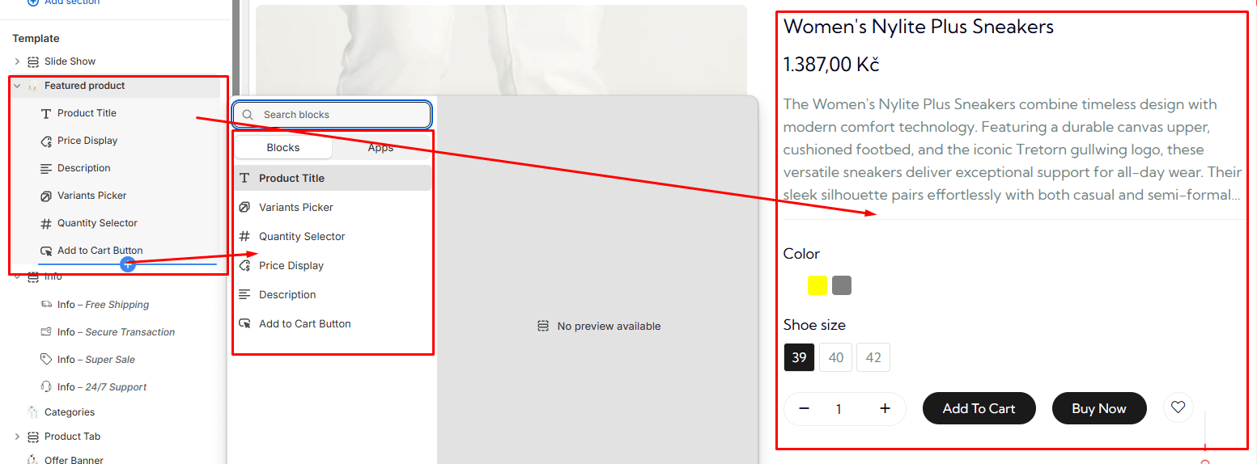Viewport: 1257px width, 464px height.
Task: Click the Product Tab section icon
Action: (x=33, y=437)
